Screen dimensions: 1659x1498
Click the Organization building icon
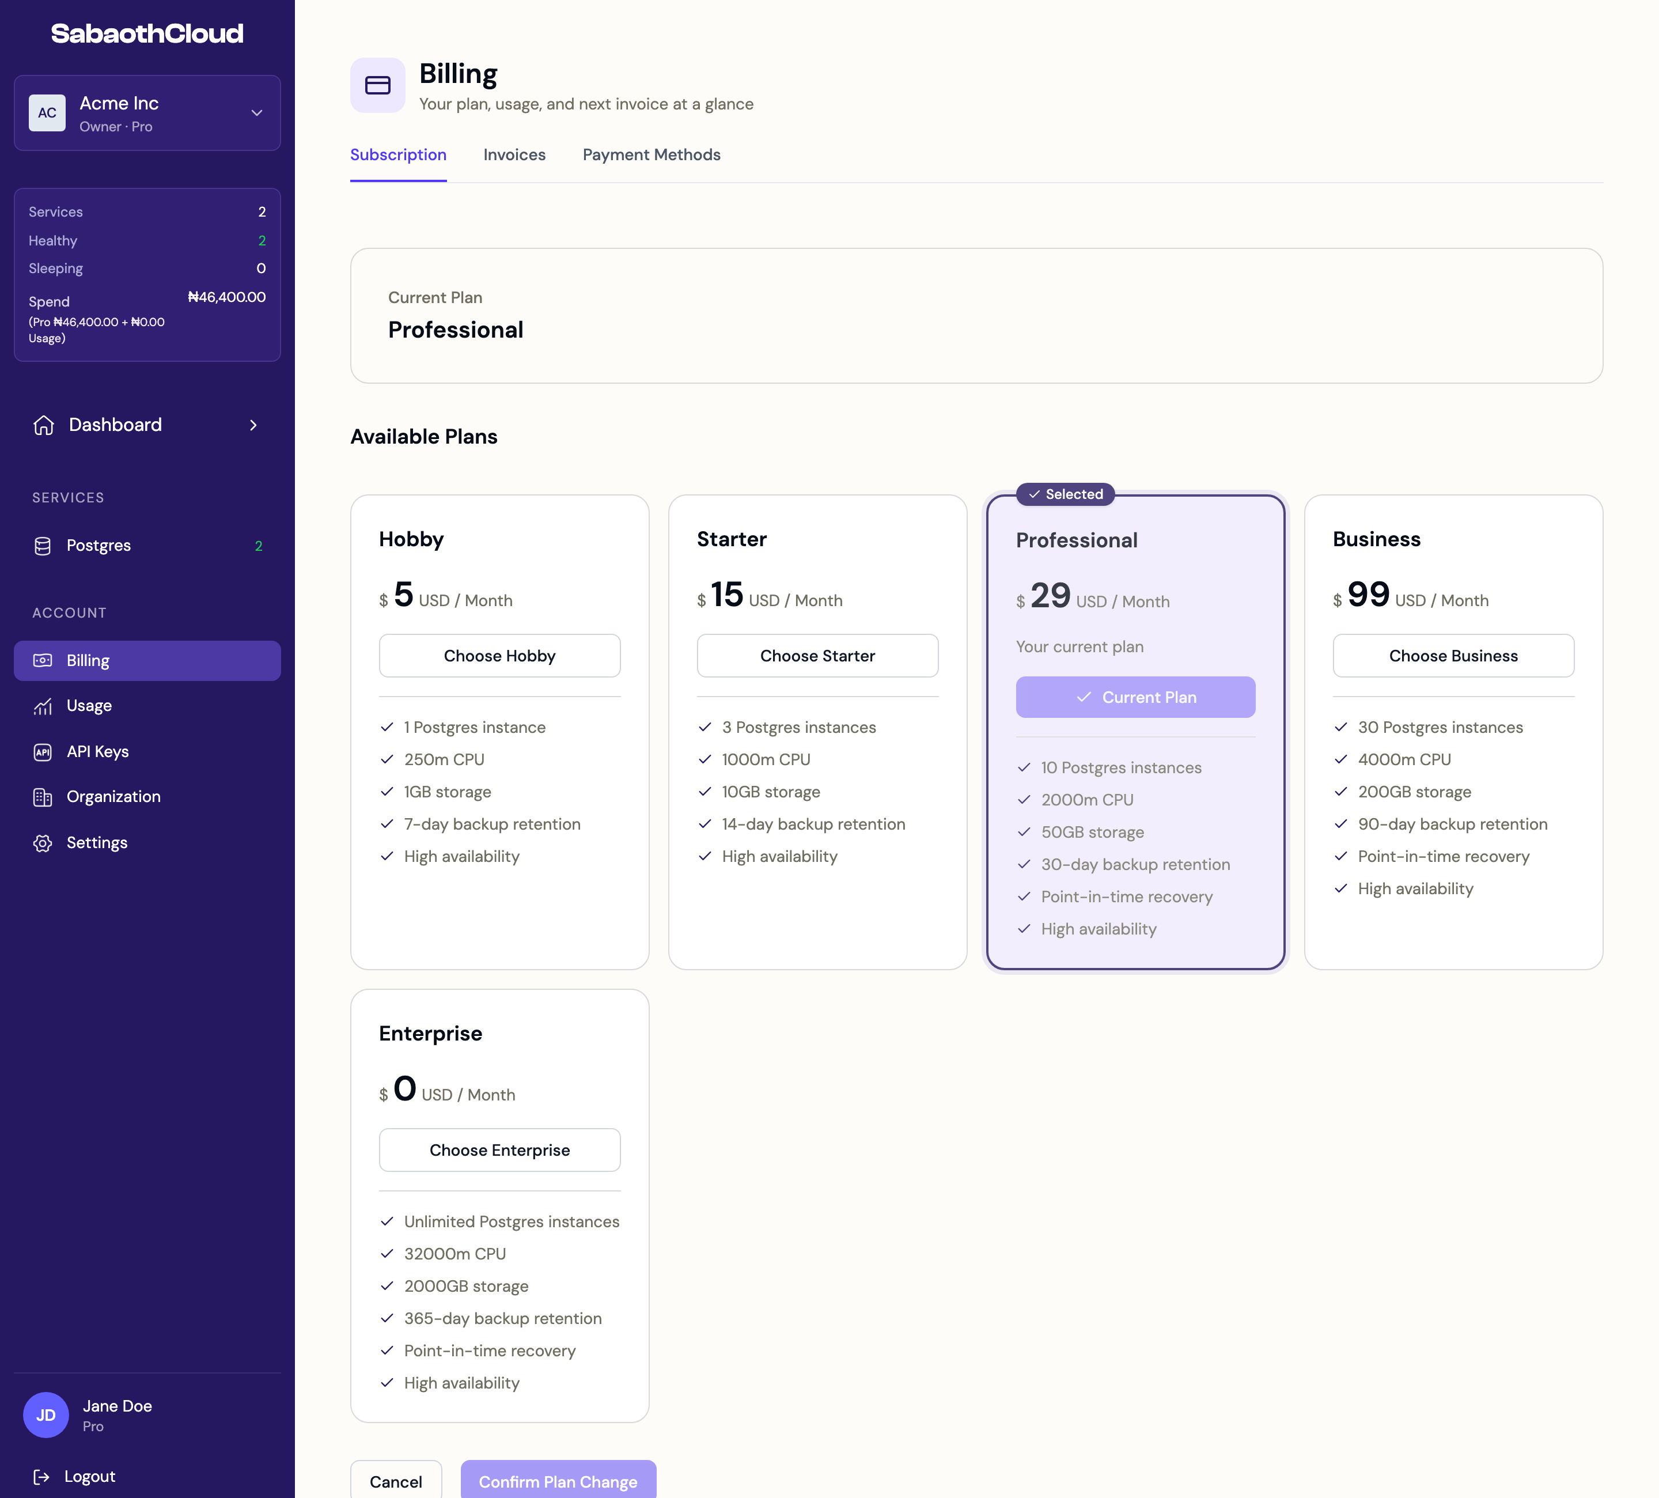point(43,797)
